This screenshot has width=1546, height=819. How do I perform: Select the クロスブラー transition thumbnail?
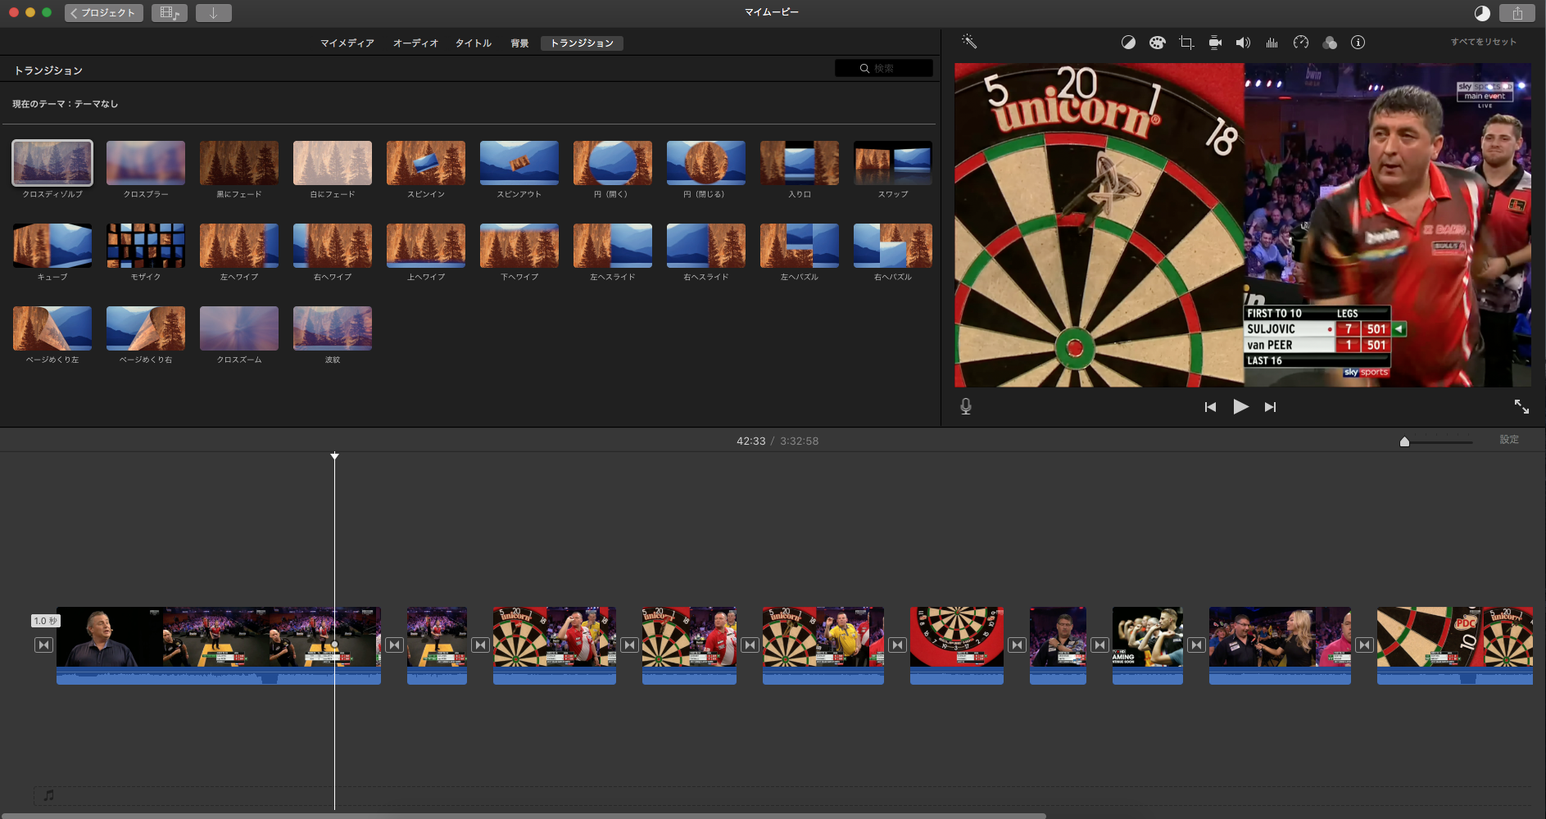tap(146, 163)
